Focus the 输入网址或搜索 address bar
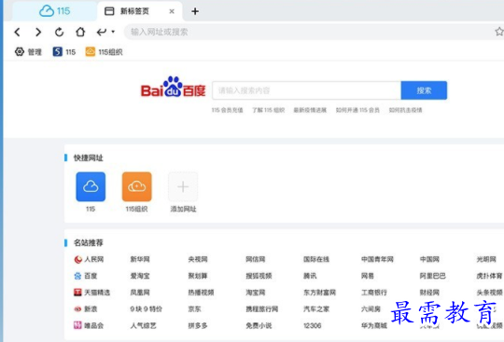Image resolution: width=504 pixels, height=342 pixels. coord(309,32)
